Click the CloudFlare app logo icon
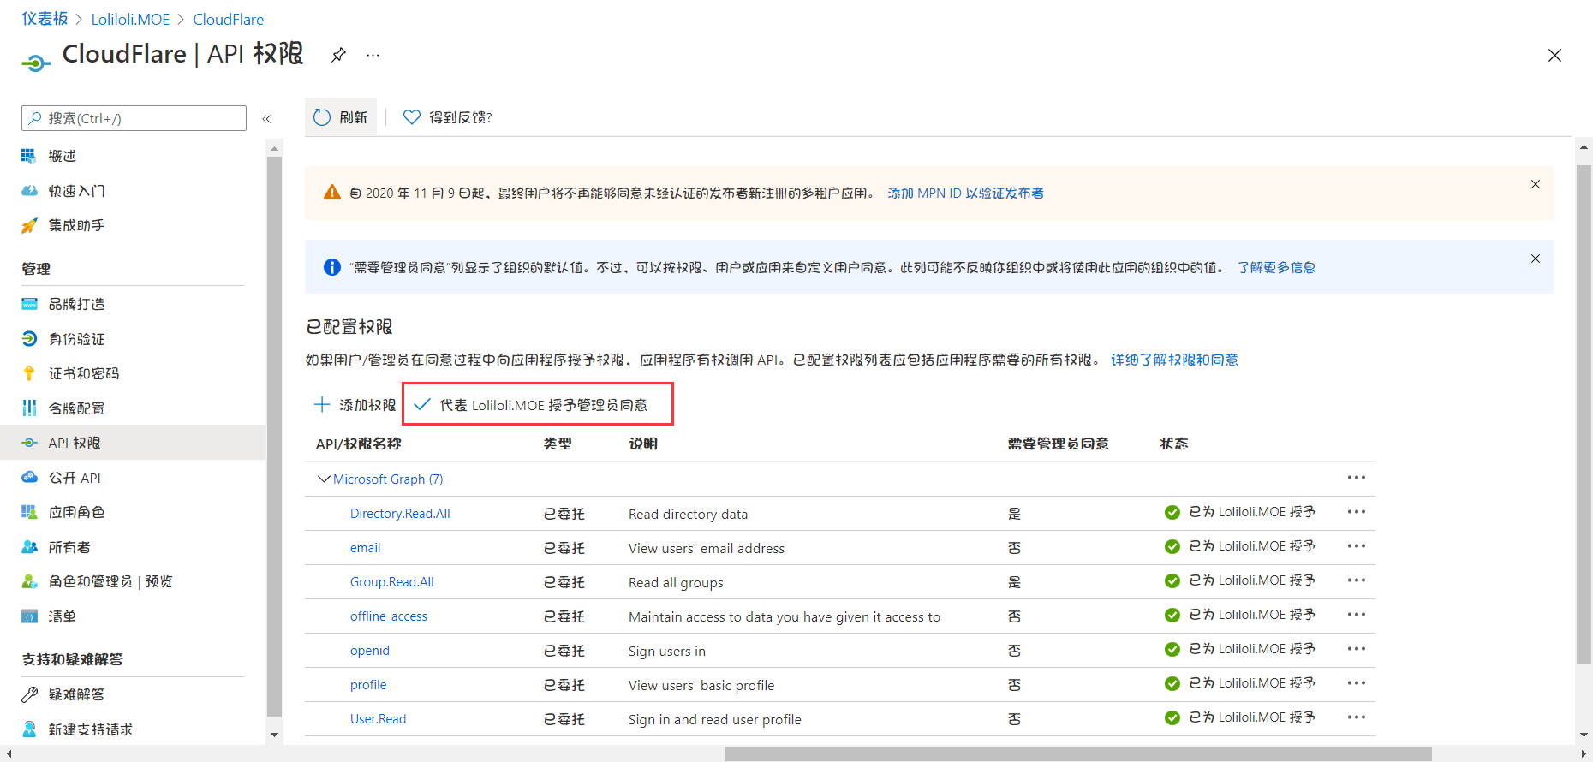This screenshot has height=762, width=1593. coord(36,62)
